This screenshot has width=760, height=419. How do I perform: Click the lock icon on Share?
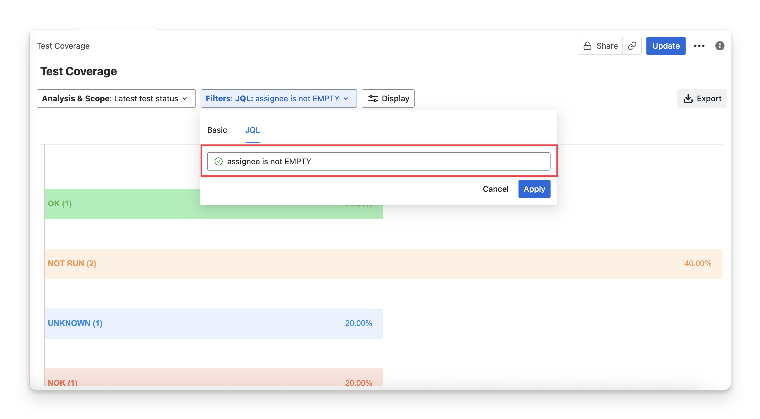587,46
